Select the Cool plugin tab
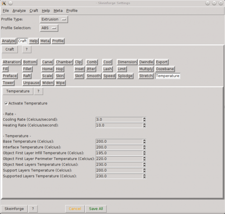The width and height of the screenshot is (225, 214). [107, 62]
